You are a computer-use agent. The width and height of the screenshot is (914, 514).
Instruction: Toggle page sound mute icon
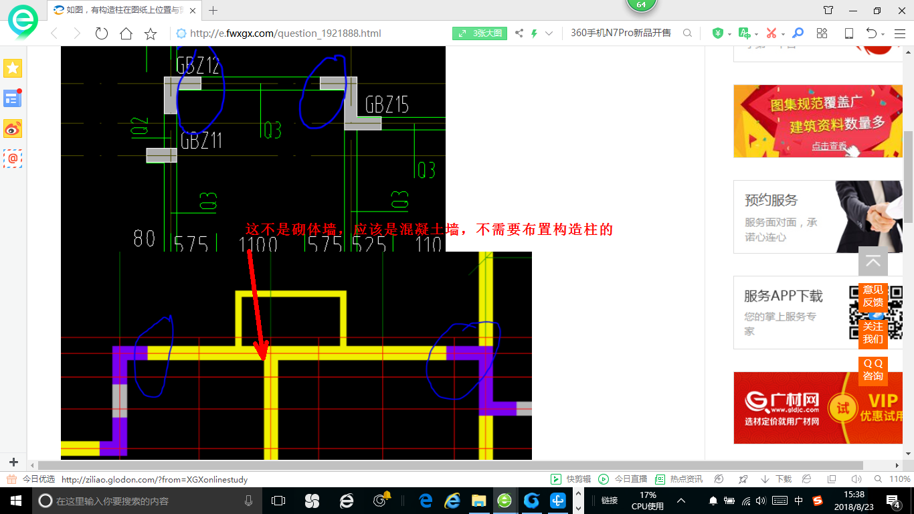pos(856,479)
